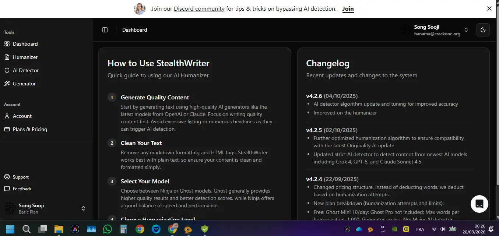
Task: Open the Humanizer tool
Action: coord(25,57)
